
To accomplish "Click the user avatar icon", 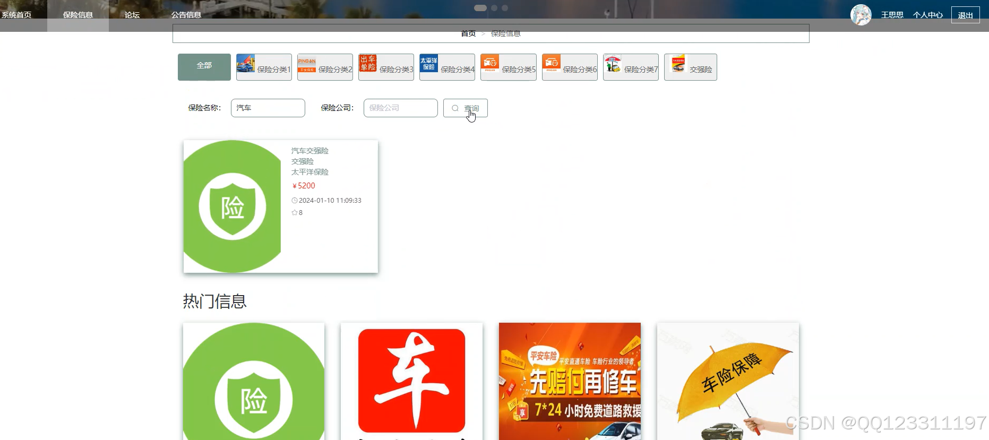I will [861, 15].
